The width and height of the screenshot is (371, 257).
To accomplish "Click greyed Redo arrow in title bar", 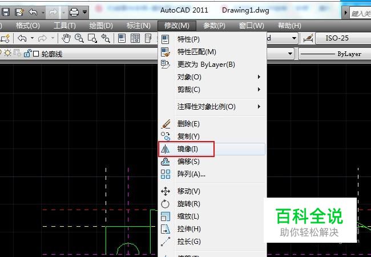I will (x=53, y=12).
